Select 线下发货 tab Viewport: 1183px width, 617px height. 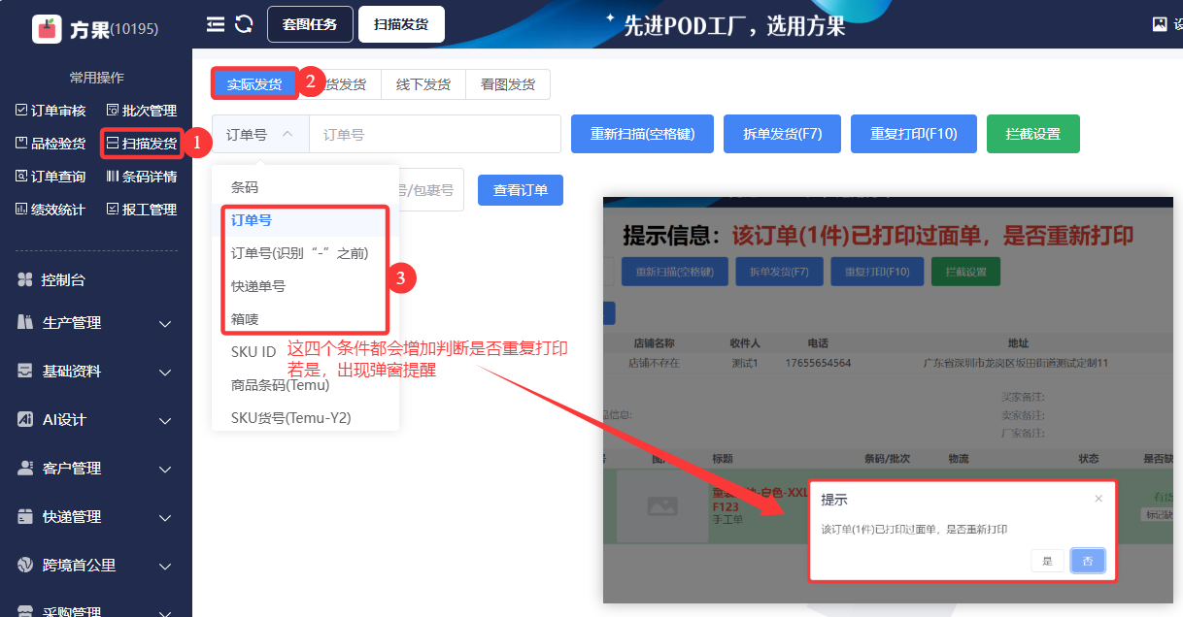(423, 84)
